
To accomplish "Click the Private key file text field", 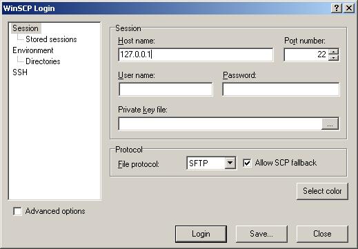I will tap(220, 123).
